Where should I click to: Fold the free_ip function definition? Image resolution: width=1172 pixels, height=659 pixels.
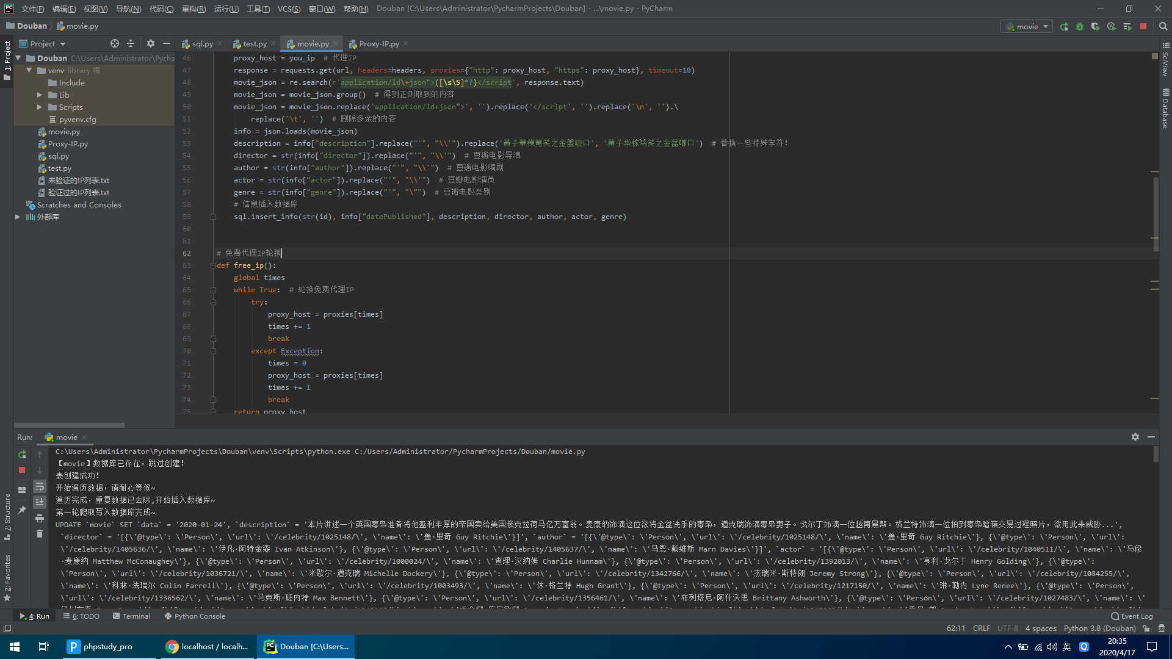coord(213,265)
